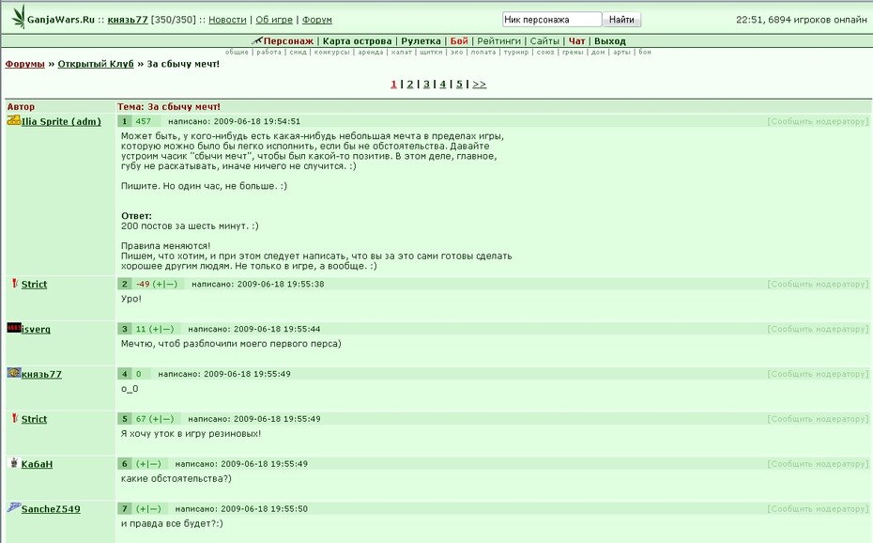Screen dimensions: 873x543
Task: Open Strict author link in post 2
Action: (34, 284)
